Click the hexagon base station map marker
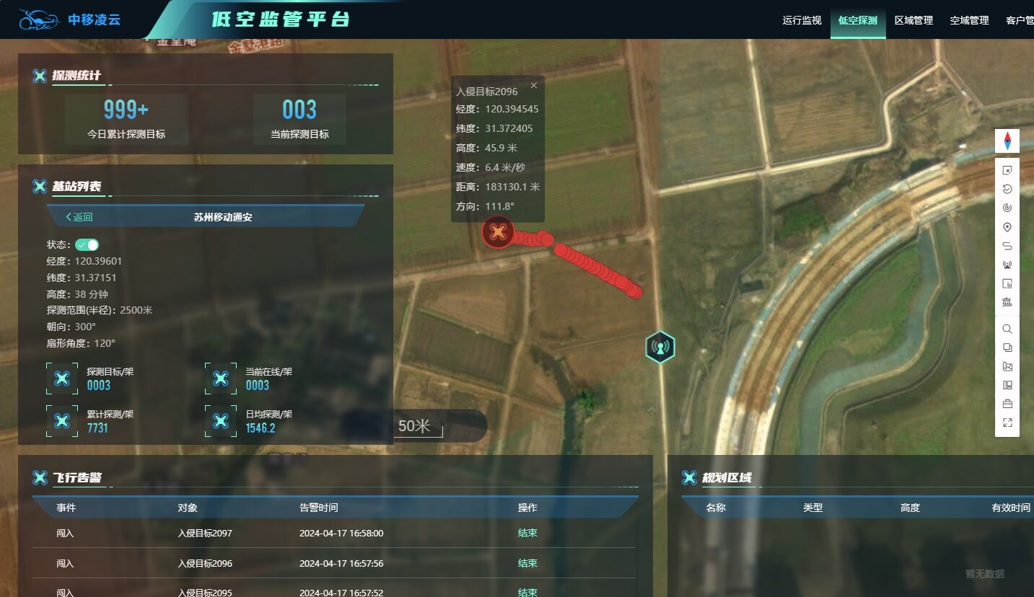The image size is (1034, 597). pos(660,348)
